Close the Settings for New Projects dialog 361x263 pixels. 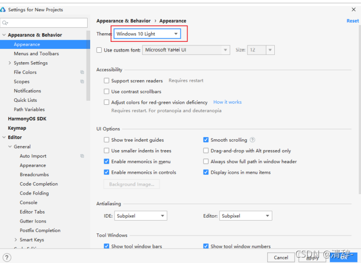point(354,9)
